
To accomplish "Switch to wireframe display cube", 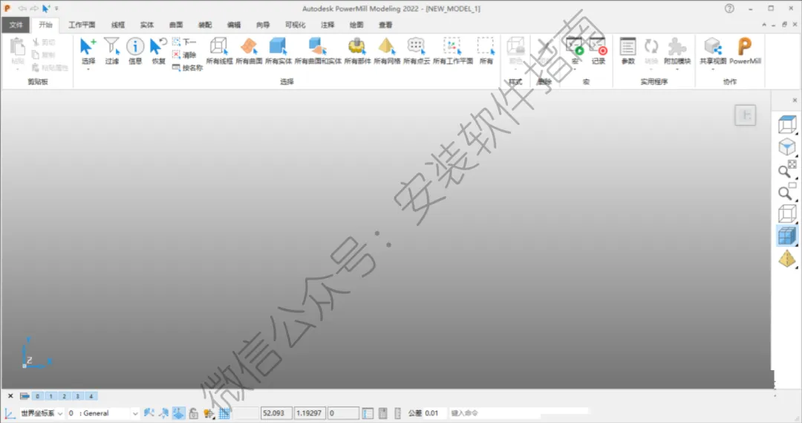I will click(786, 214).
